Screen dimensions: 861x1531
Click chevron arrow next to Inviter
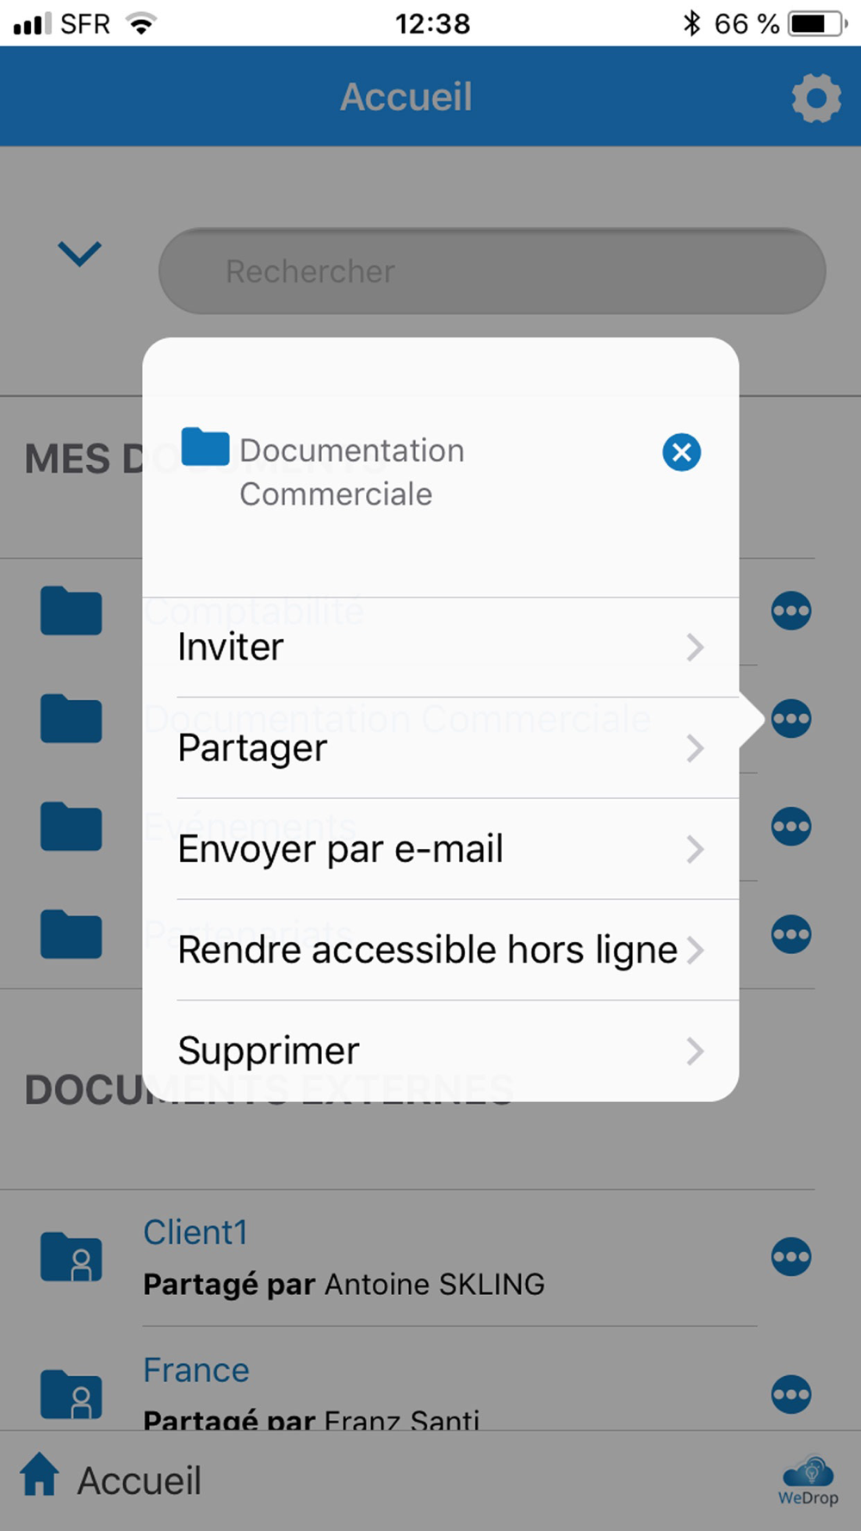[696, 648]
